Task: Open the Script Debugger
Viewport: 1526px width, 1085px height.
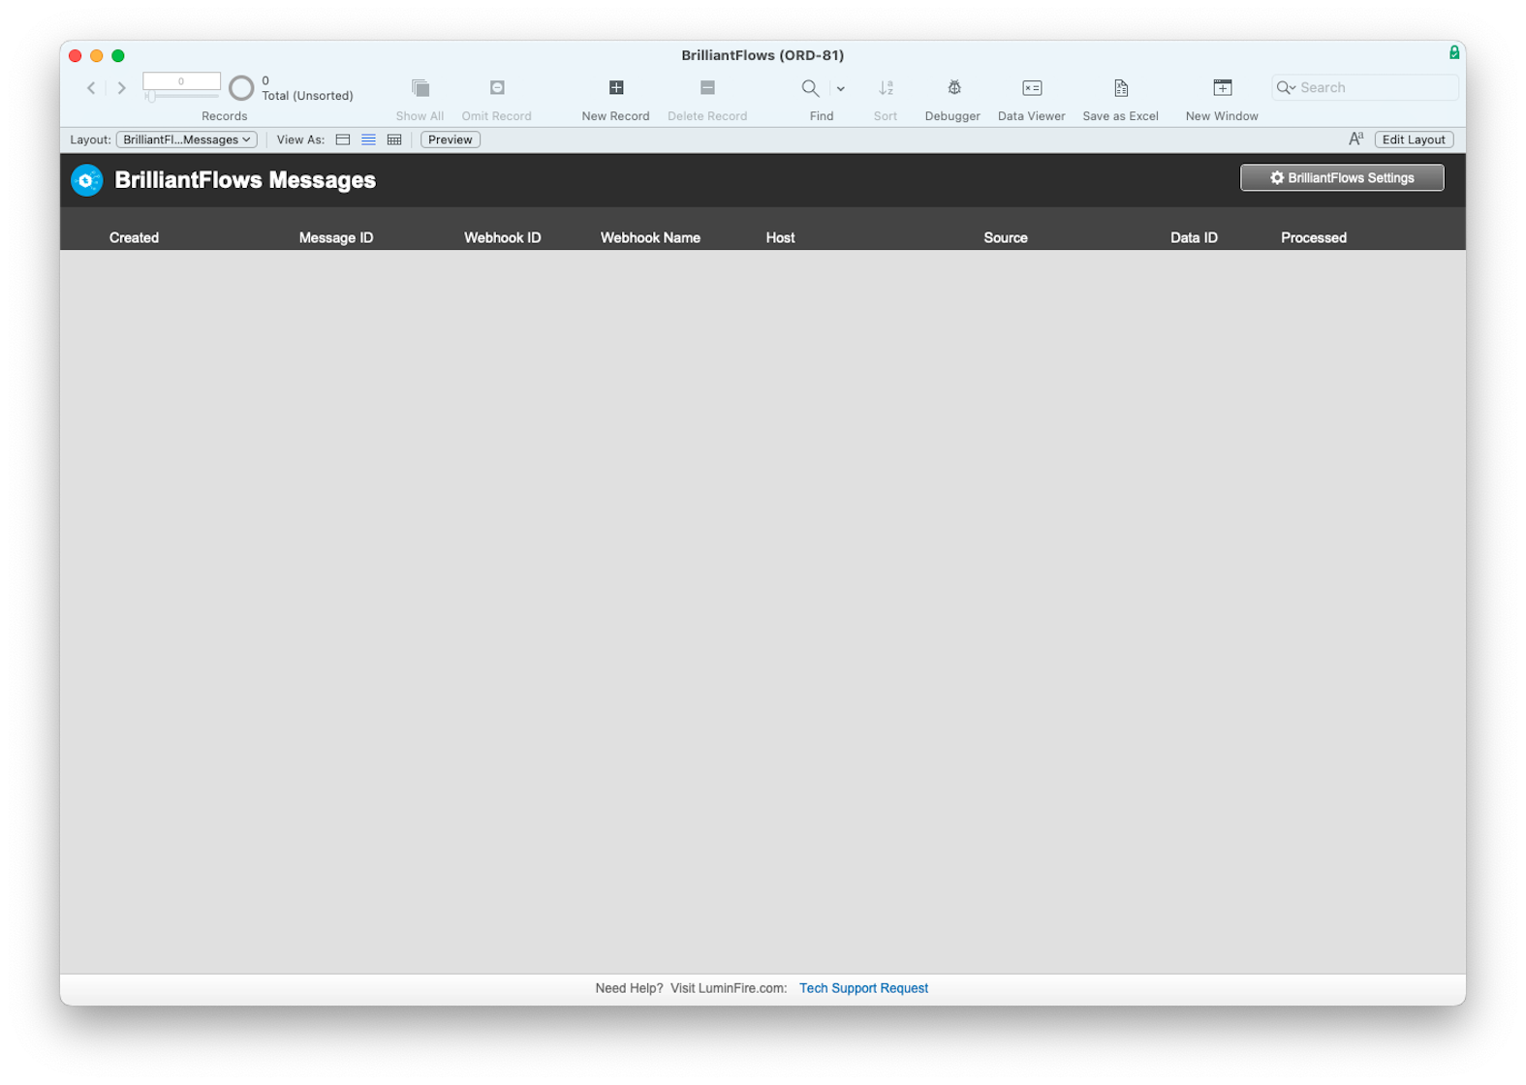Action: 953,88
